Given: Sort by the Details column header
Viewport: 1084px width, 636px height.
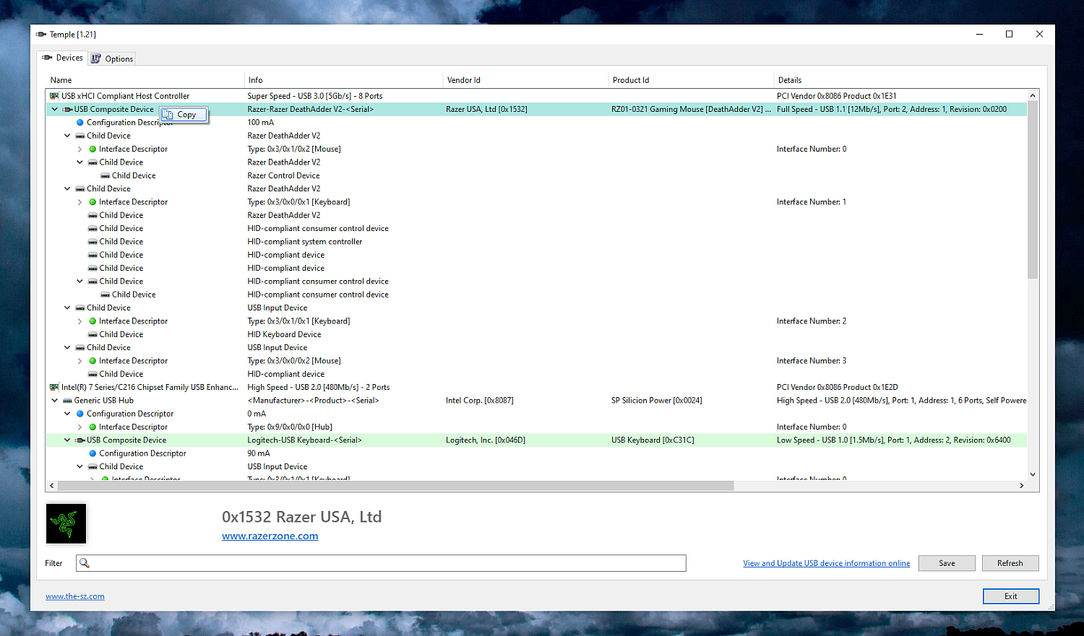Looking at the screenshot, I should 906,80.
